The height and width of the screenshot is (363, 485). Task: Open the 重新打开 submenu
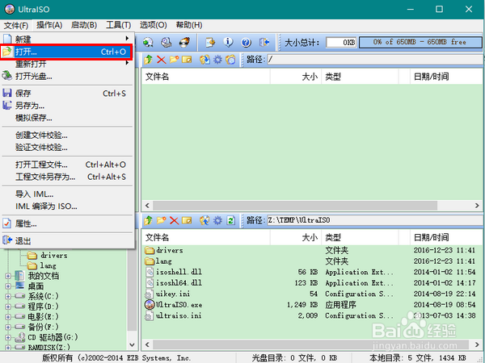67,64
